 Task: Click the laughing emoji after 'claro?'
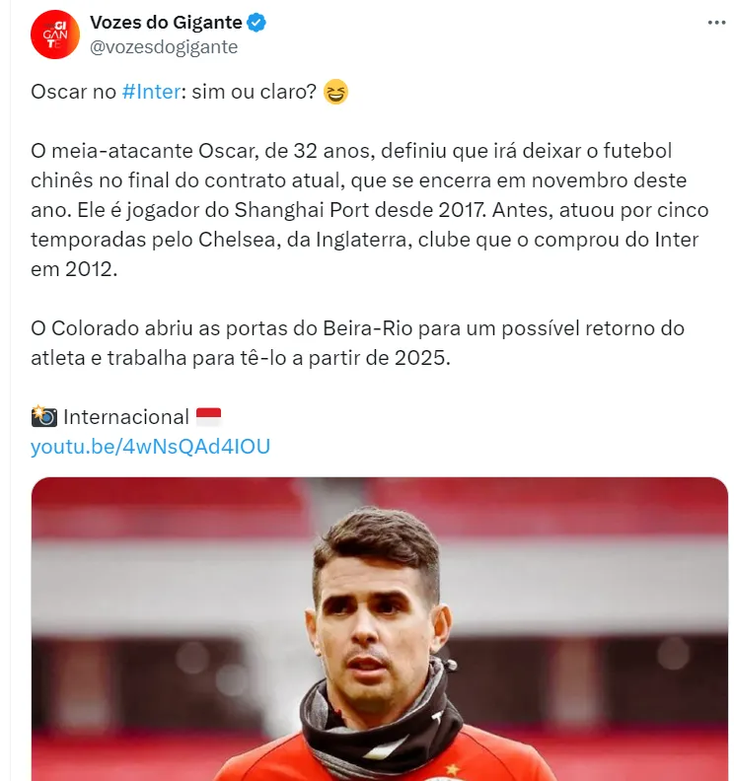coord(335,93)
